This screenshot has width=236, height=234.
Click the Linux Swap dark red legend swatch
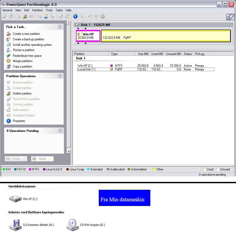point(67,169)
